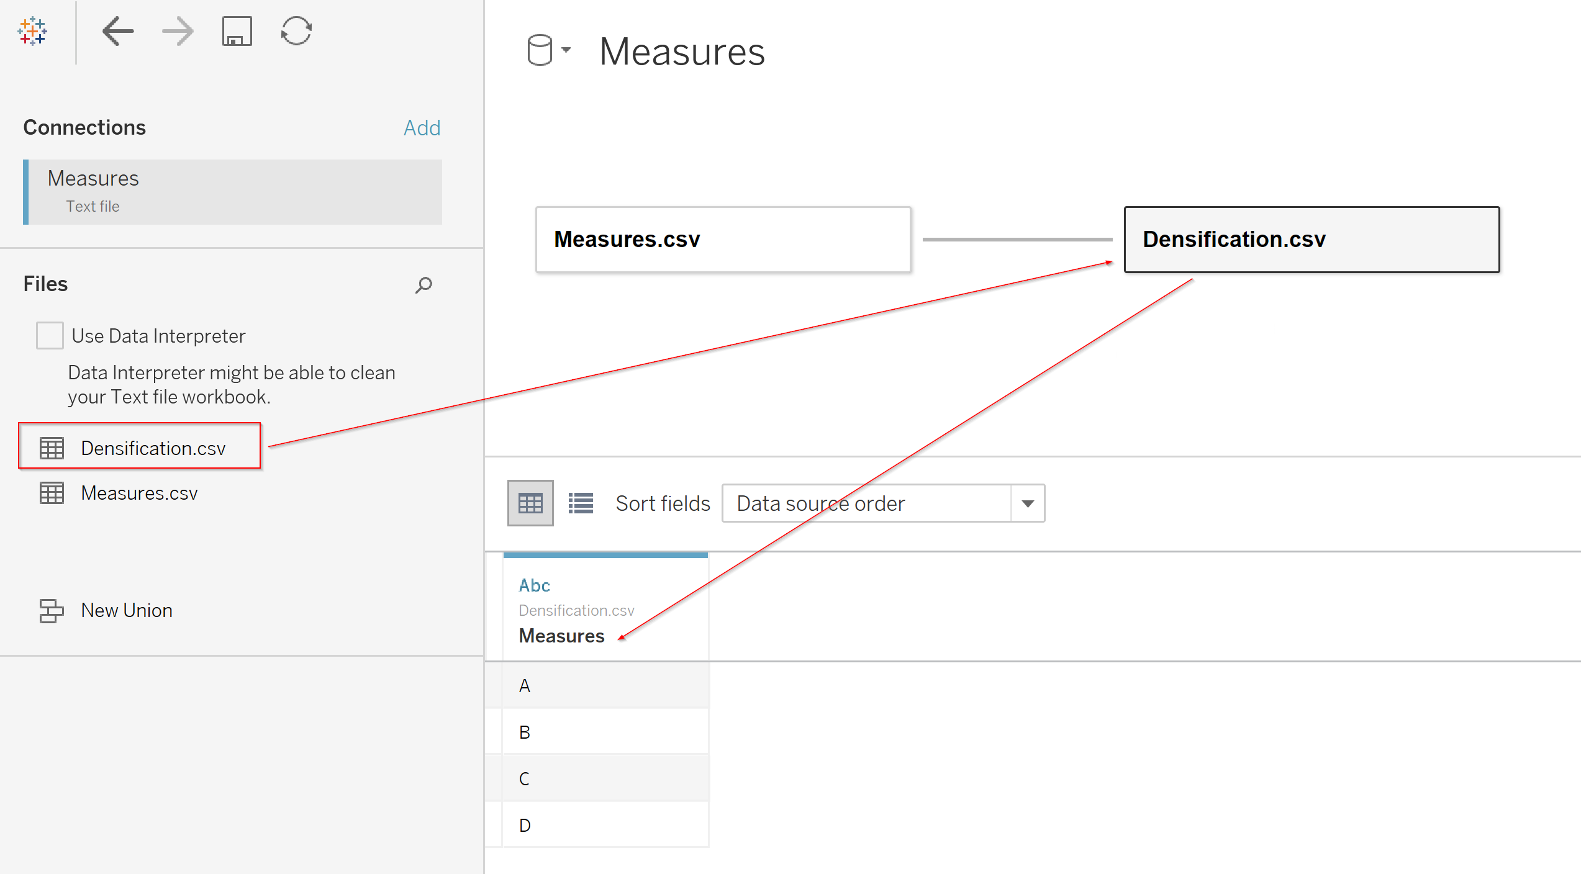The width and height of the screenshot is (1581, 874).
Task: Click the Tableau logo start icon
Action: pyautogui.click(x=32, y=31)
